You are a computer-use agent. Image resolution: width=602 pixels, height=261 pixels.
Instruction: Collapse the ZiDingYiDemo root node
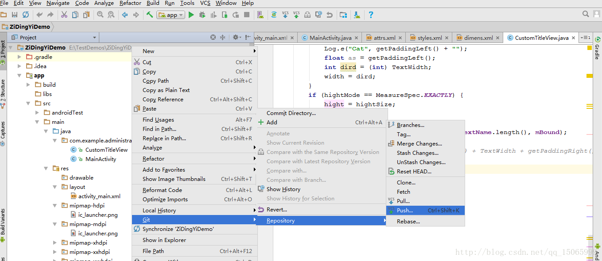pyautogui.click(x=11, y=47)
